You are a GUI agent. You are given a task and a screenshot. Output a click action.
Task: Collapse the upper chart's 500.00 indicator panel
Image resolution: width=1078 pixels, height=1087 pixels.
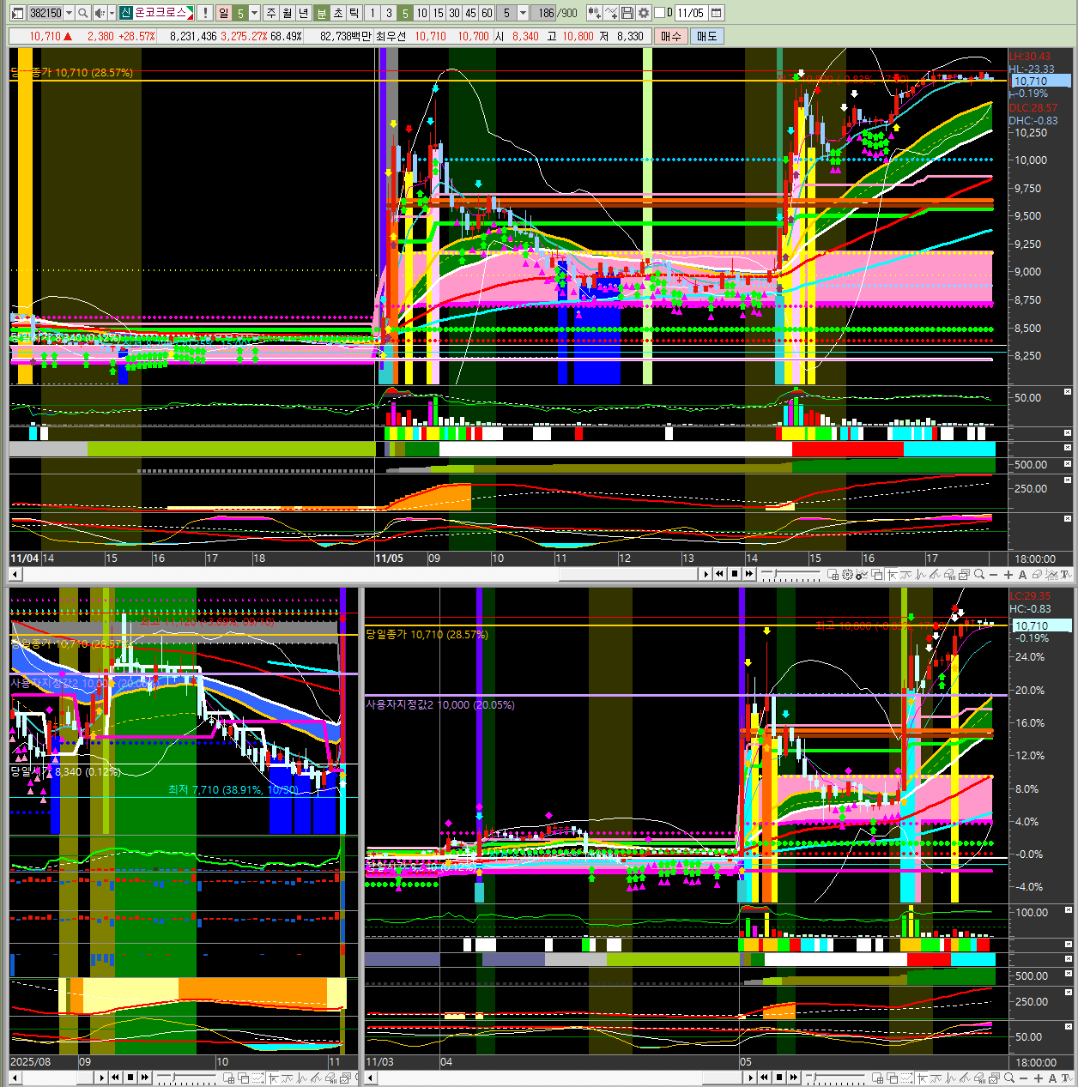point(1069,464)
